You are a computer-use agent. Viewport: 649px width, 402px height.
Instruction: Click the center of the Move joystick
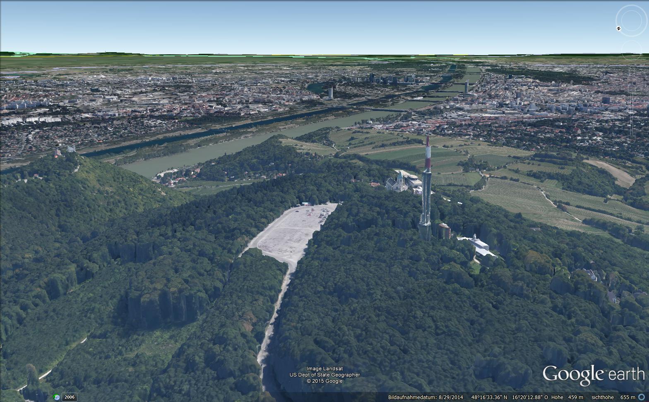click(x=631, y=50)
